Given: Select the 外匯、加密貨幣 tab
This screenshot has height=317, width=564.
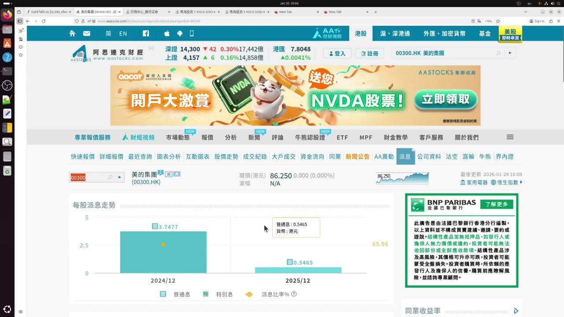Looking at the screenshot, I should click(x=445, y=33).
